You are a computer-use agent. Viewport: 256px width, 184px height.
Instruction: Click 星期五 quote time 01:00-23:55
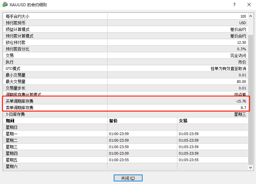(x=119, y=160)
